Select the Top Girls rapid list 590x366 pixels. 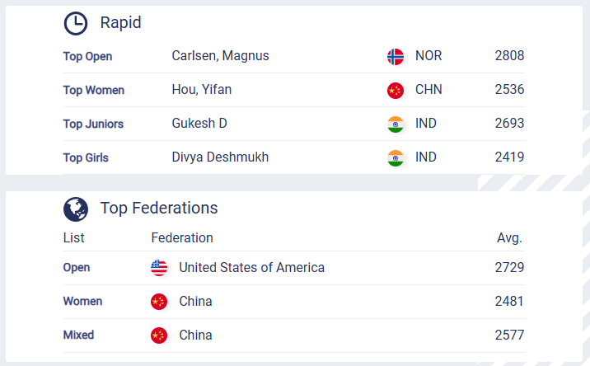86,158
